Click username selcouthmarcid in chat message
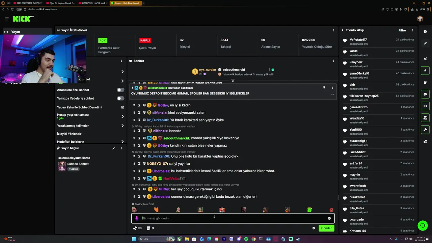Screen dimensions: 432x243 coord(176,138)
